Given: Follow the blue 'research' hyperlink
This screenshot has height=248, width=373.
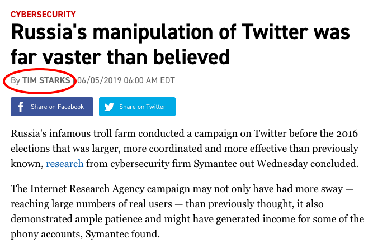Looking at the screenshot, I should pos(65,164).
